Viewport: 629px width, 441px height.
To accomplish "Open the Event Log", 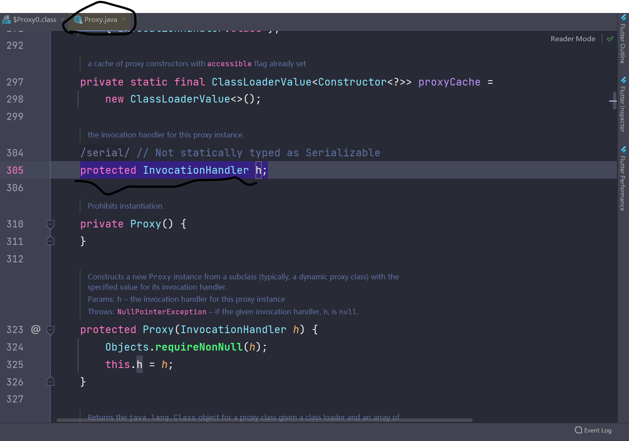I will point(593,430).
